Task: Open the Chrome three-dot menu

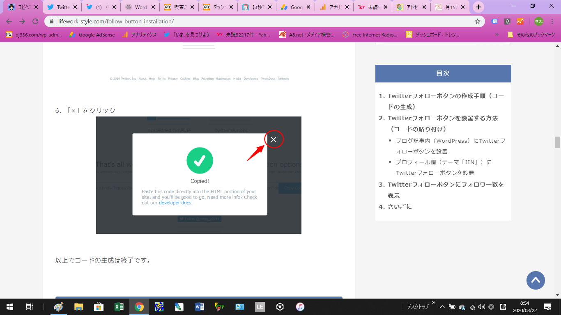Action: pos(552,21)
